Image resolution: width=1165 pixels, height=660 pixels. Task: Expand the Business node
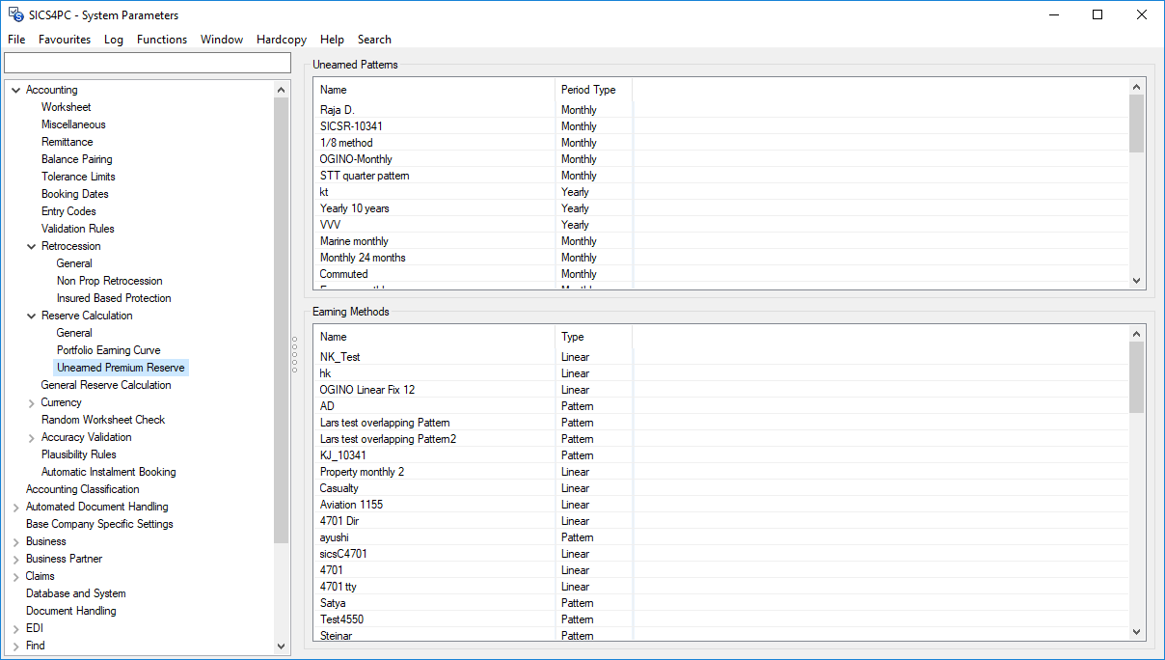pos(15,540)
